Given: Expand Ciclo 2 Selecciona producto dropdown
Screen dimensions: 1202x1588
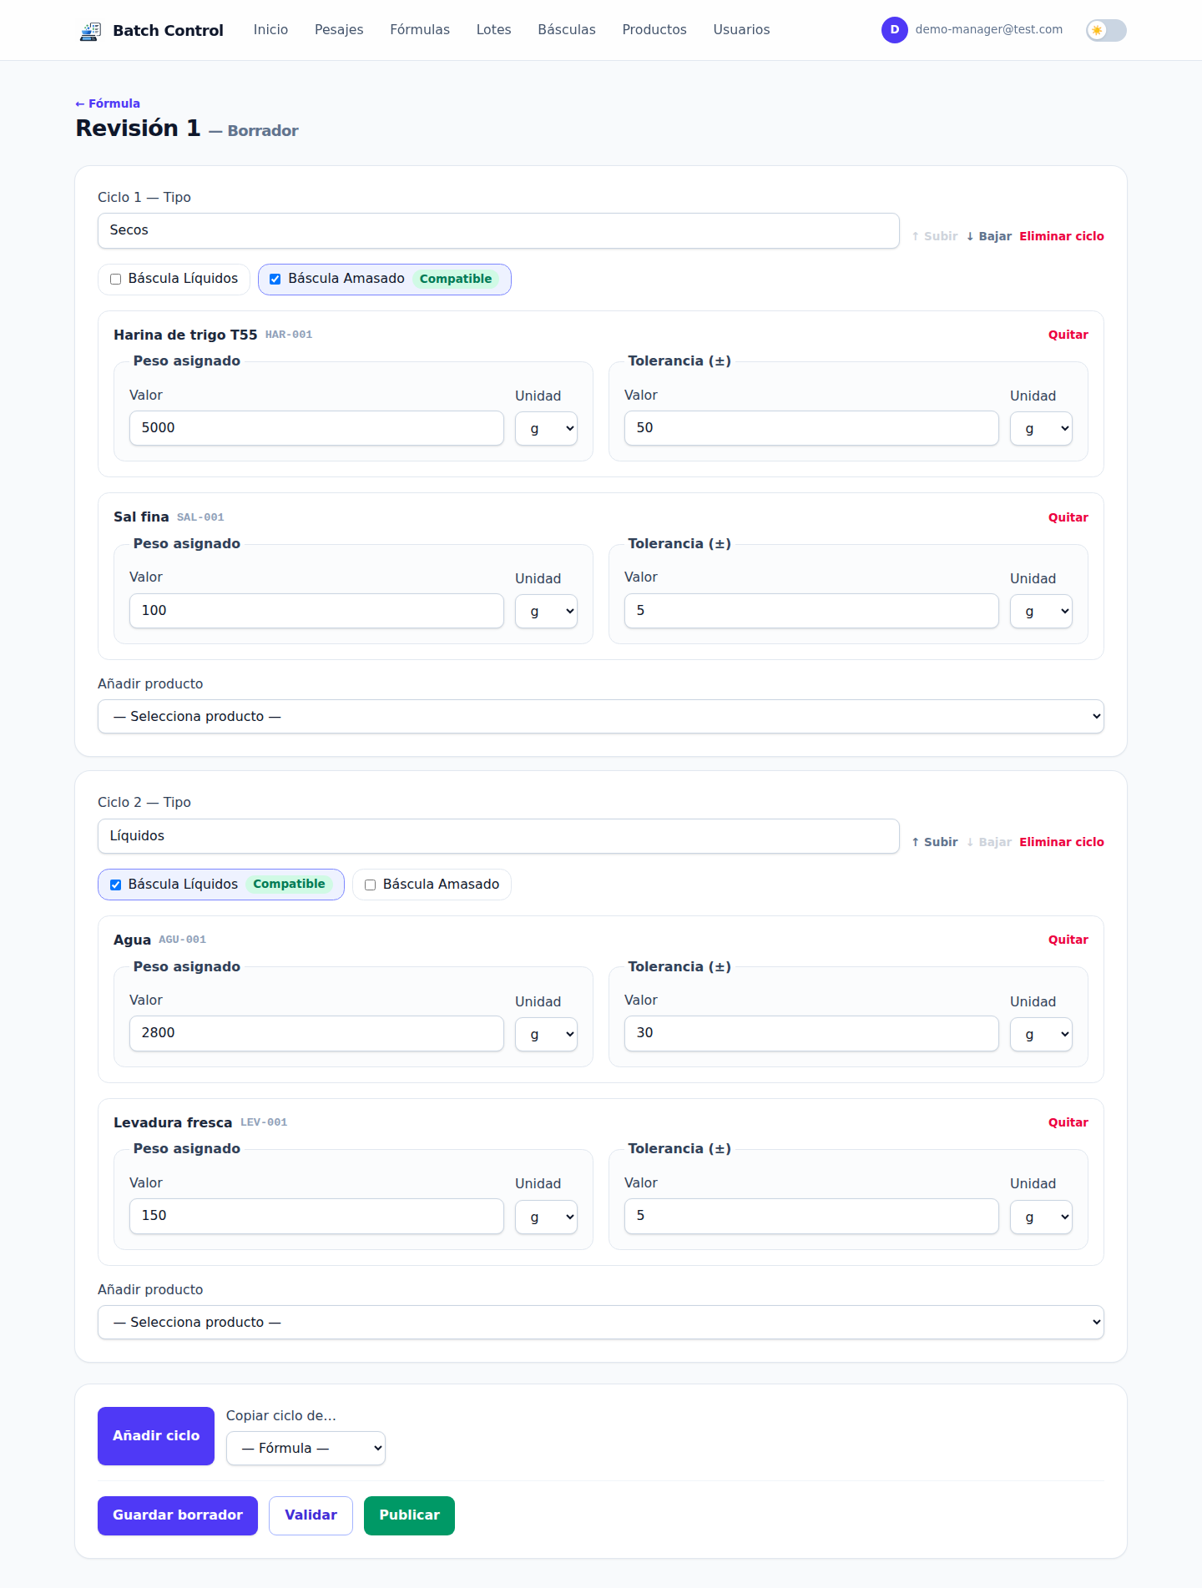Looking at the screenshot, I should 601,1323.
